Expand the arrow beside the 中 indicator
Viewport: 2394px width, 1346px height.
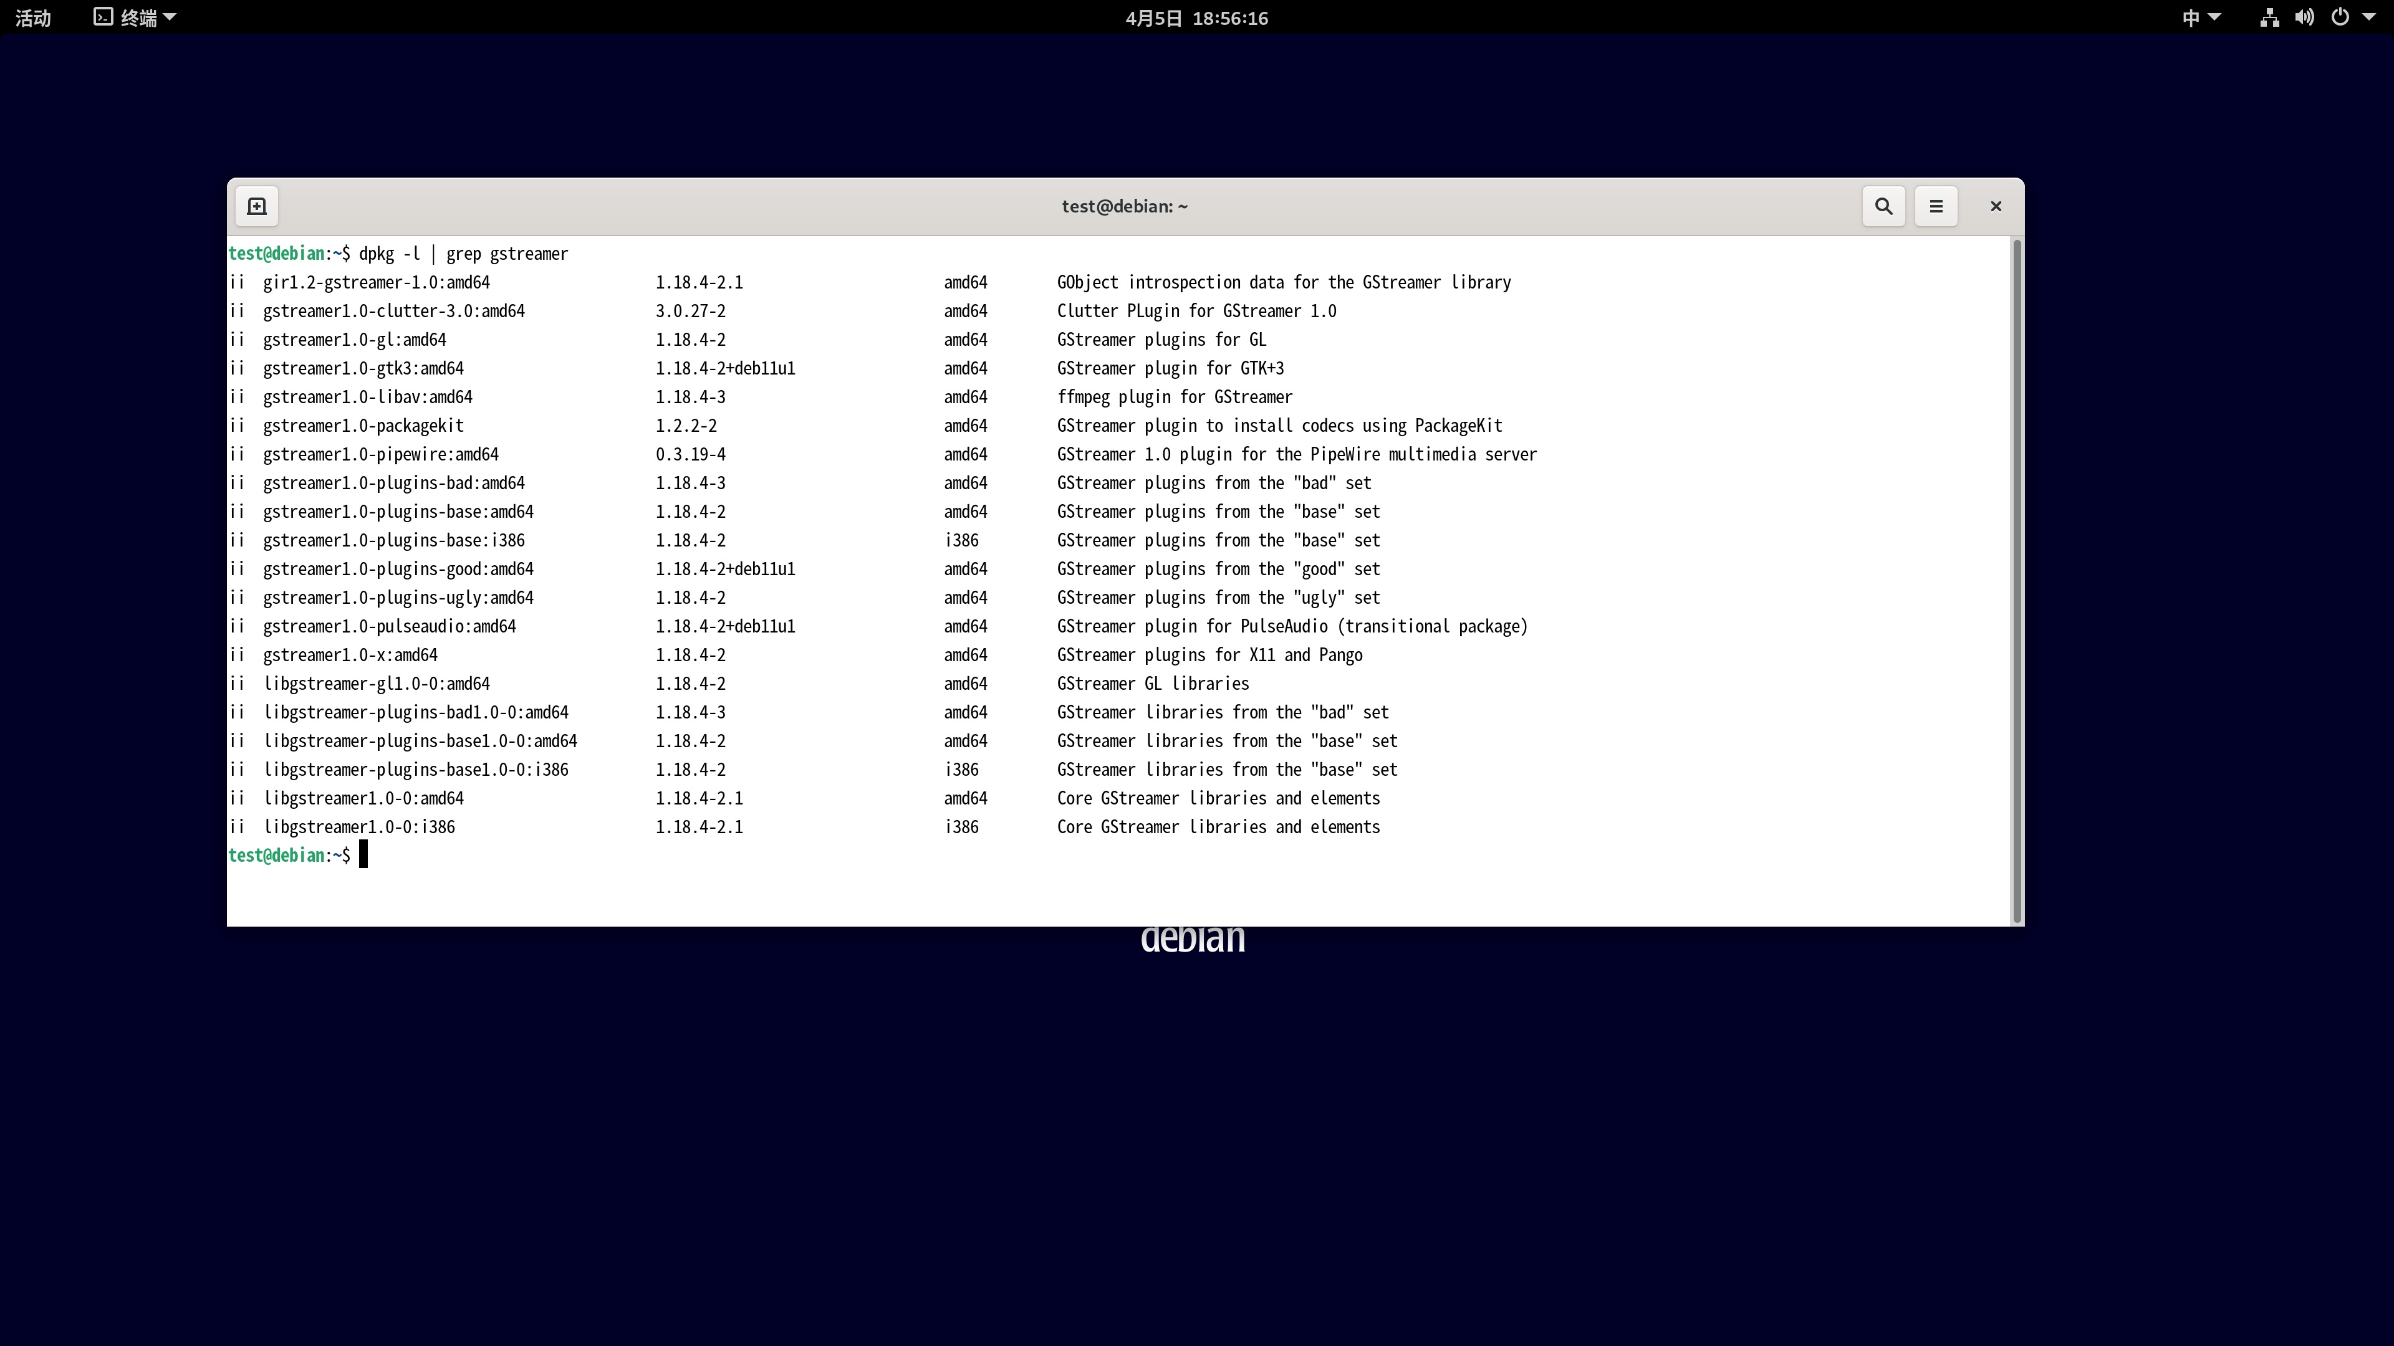2214,17
